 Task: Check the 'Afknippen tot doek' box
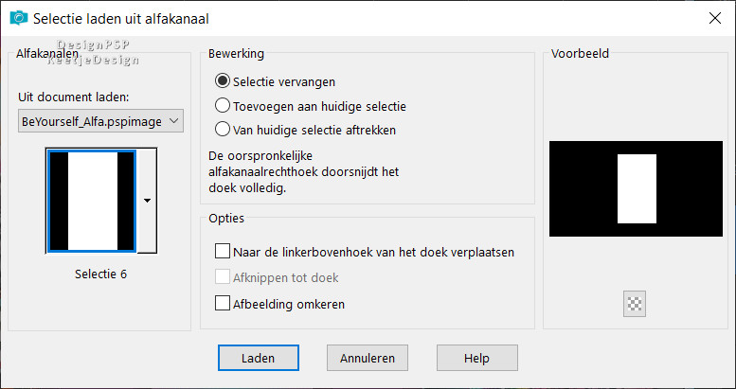[x=223, y=278]
